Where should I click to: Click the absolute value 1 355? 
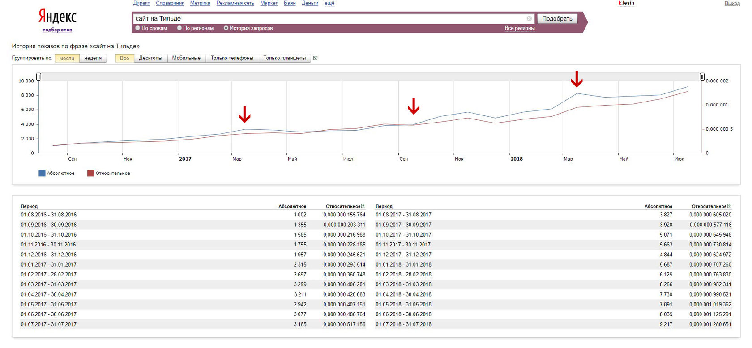tap(300, 225)
